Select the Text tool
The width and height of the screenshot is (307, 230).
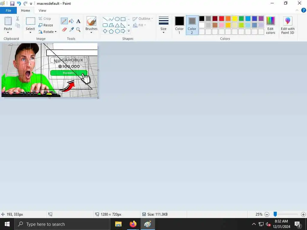(x=78, y=21)
